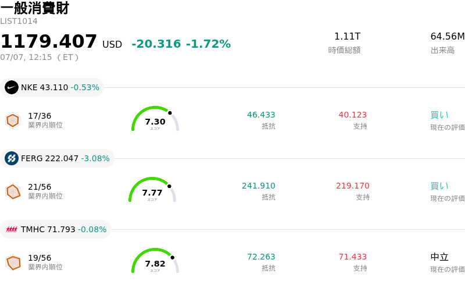Click the 64.56M volume value

[x=448, y=36]
